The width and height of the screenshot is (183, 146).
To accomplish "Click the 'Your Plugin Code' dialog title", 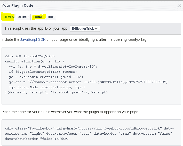I will [17, 5].
